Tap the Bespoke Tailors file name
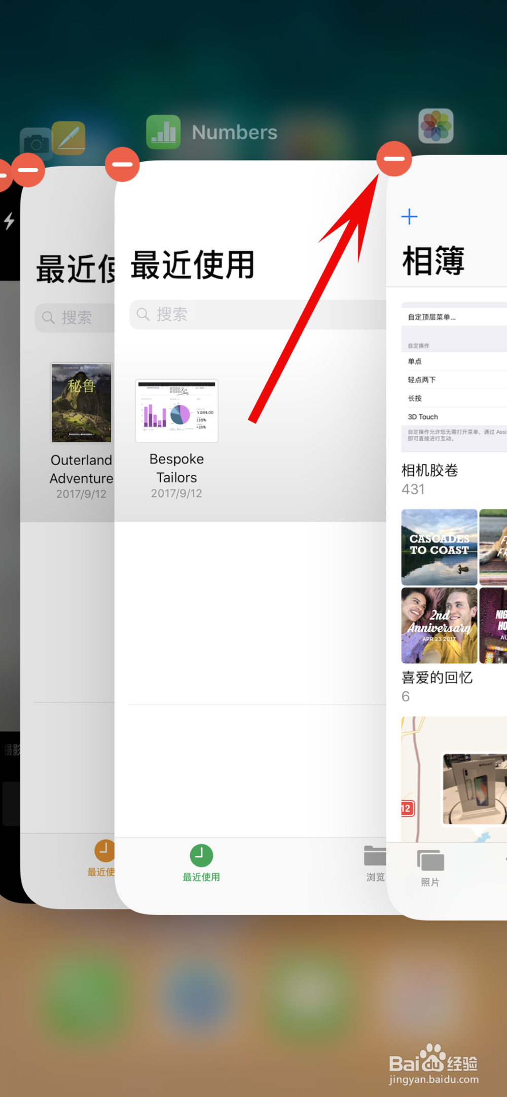The height and width of the screenshot is (1097, 507). [x=176, y=468]
